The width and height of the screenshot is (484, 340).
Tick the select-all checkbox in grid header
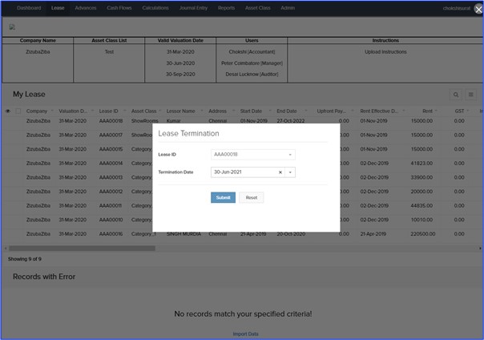pyautogui.click(x=18, y=111)
